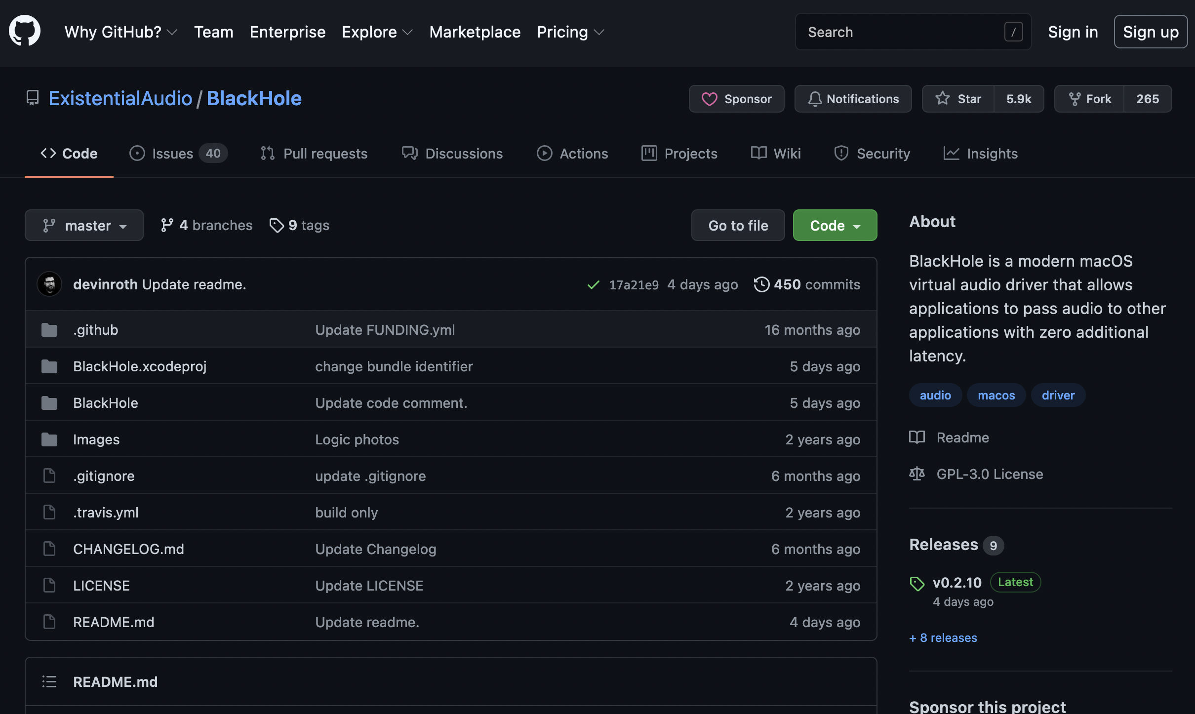Select the Code tab
The width and height of the screenshot is (1195, 714).
click(x=69, y=153)
